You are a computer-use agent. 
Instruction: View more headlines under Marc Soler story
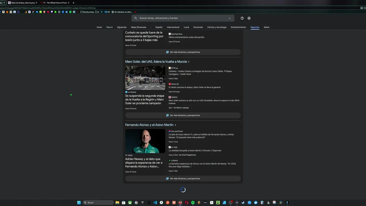click(x=183, y=115)
